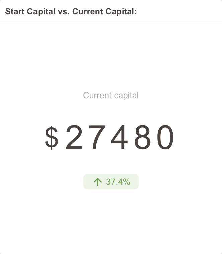Screen dimensions: 222x254
Task: Open the green percentage change badge
Action: 111,182
